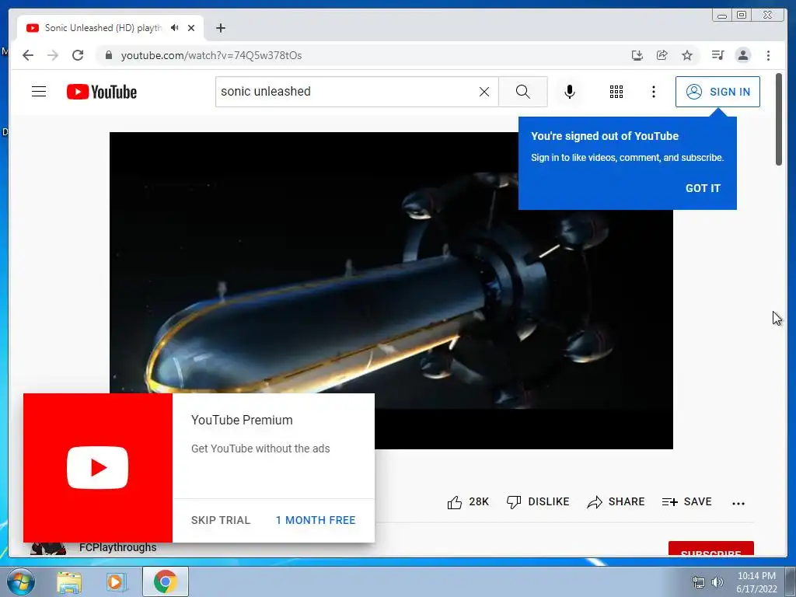Open the YouTube hamburger guide menu
The height and width of the screenshot is (597, 796).
pos(39,92)
